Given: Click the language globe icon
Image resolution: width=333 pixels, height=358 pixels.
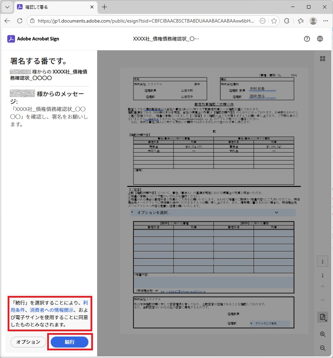Looking at the screenshot, I should tap(320, 39).
